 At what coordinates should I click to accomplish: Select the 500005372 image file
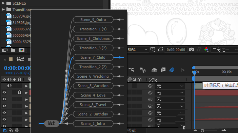(18, 29)
